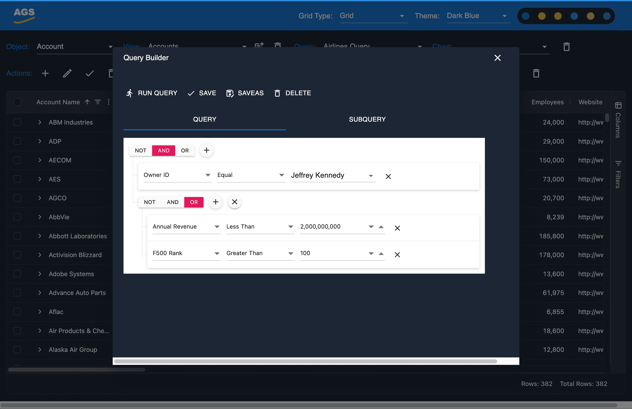Open the F500 Rank field dropdown
632x409 pixels.
coord(187,253)
